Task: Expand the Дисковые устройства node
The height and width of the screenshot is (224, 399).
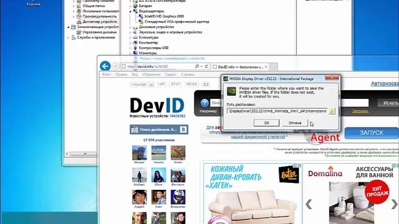Action: click(x=130, y=27)
